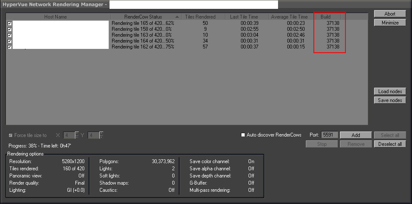Click Multi-pass rendering label

(210, 190)
